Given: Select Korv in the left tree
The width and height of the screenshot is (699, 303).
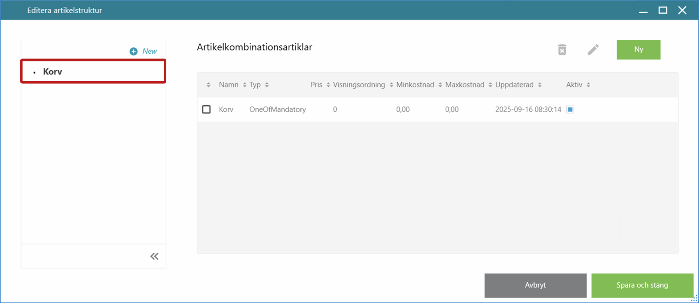Looking at the screenshot, I should pos(53,72).
